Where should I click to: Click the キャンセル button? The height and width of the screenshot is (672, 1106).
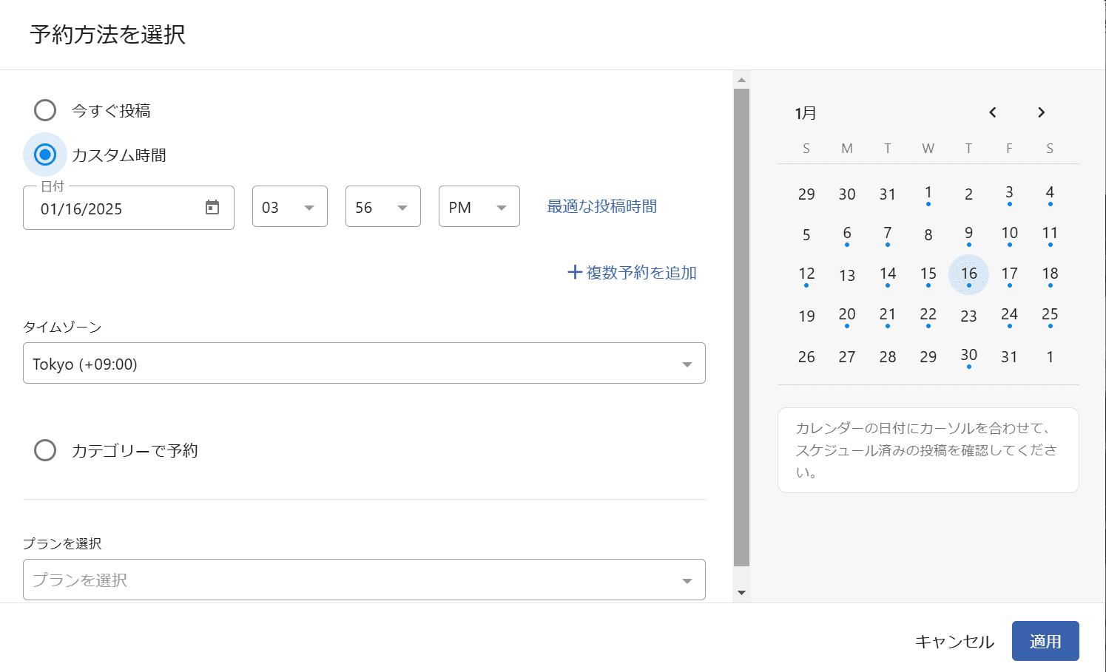pyautogui.click(x=954, y=642)
